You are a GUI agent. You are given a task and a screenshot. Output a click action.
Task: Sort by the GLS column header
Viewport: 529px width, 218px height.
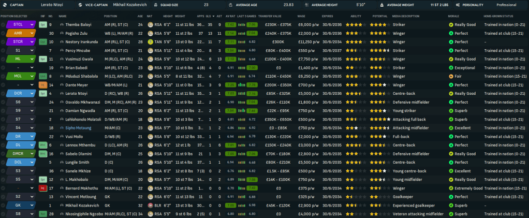[x=208, y=16]
